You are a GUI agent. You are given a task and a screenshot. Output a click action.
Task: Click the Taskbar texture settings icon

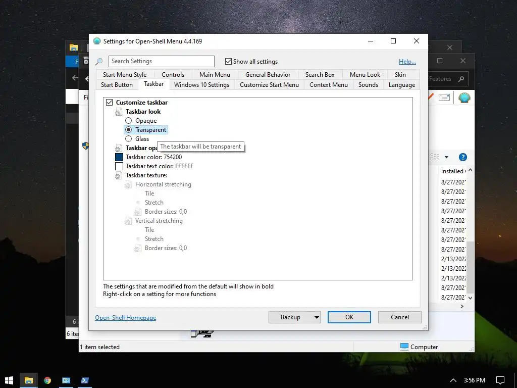[x=119, y=175]
